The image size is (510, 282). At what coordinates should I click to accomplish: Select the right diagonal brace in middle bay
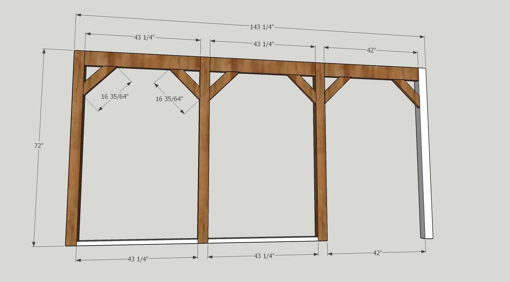pos(301,89)
